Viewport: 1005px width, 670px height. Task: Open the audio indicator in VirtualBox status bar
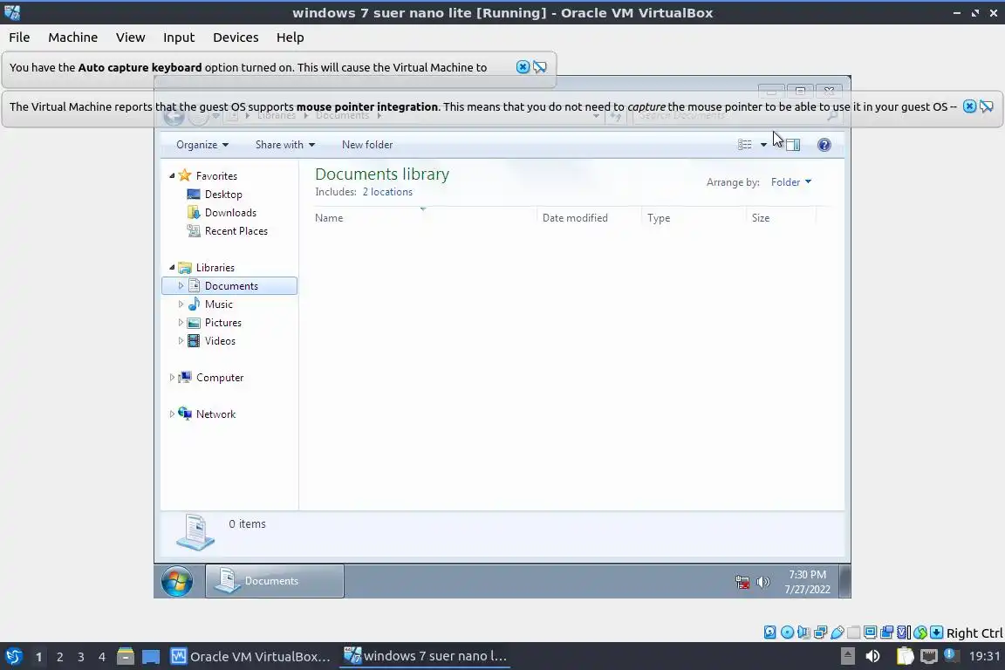click(x=803, y=632)
